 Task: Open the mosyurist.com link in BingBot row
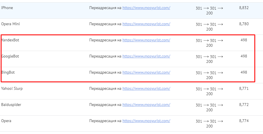pos(146,73)
